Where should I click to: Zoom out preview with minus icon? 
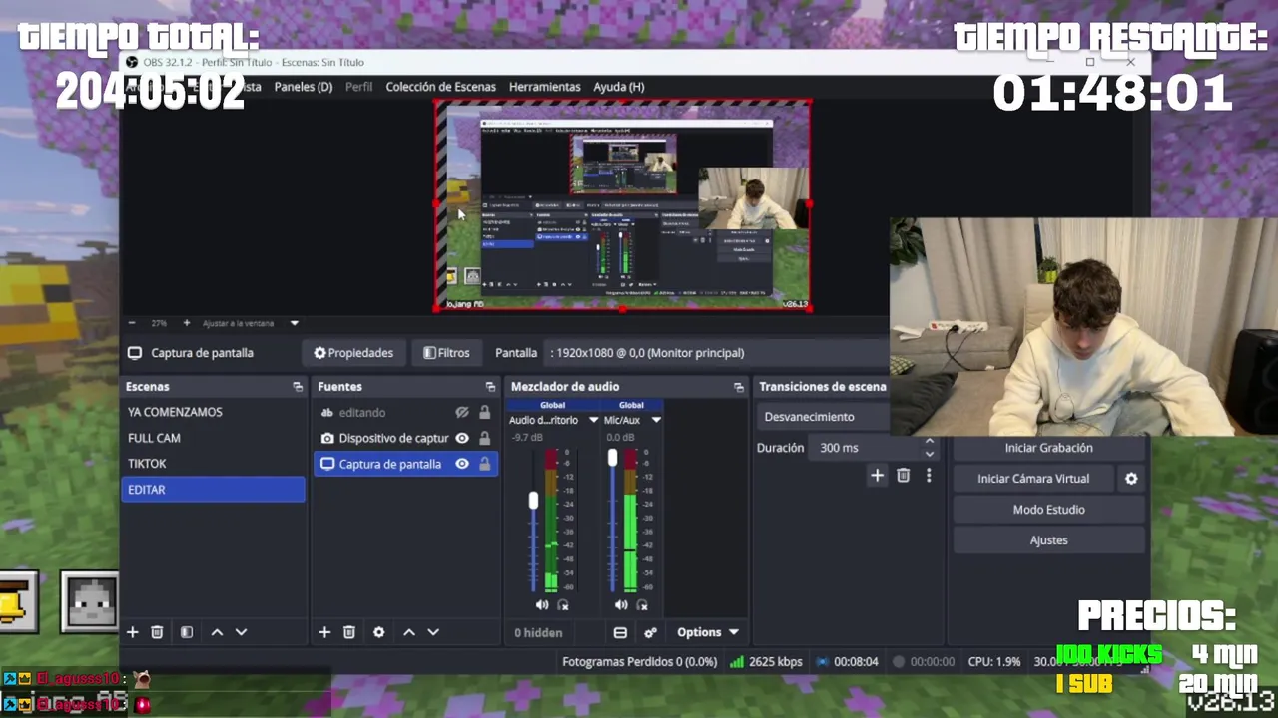[x=132, y=323]
